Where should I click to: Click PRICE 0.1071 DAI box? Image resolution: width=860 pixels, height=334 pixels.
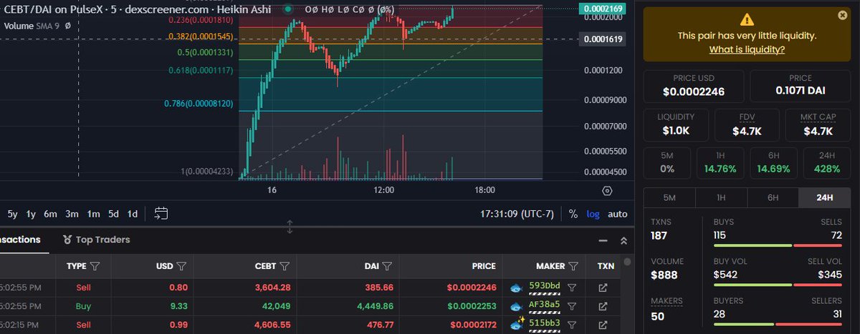tap(800, 85)
